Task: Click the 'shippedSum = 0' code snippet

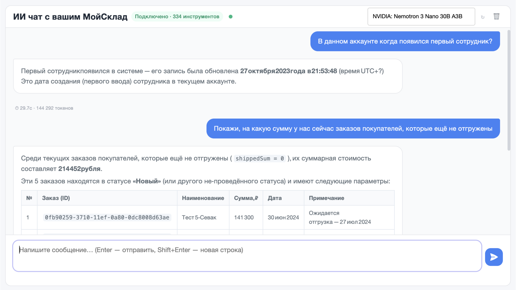Action: [x=259, y=159]
